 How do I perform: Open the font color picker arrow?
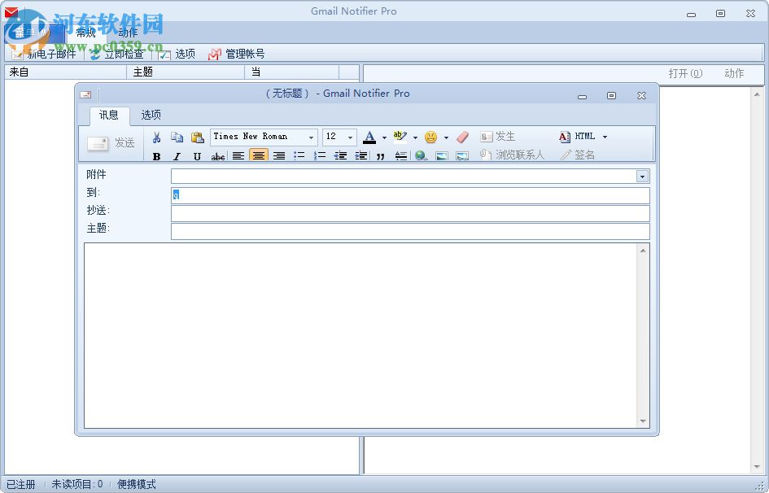point(383,137)
